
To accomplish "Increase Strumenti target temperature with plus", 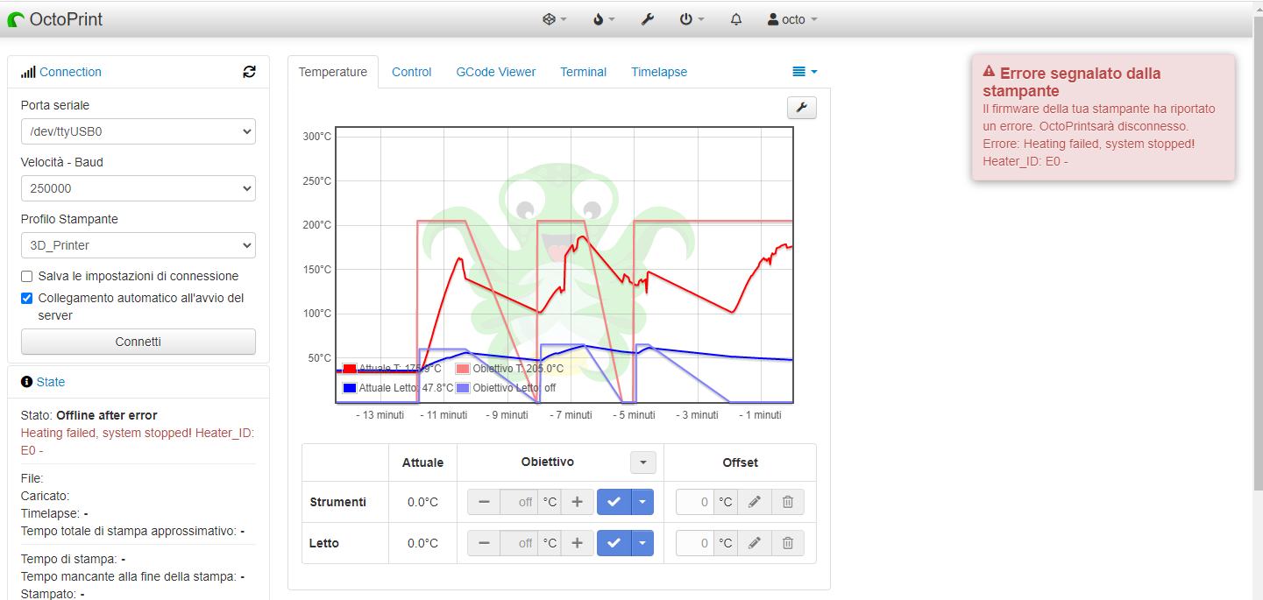I will pyautogui.click(x=577, y=502).
